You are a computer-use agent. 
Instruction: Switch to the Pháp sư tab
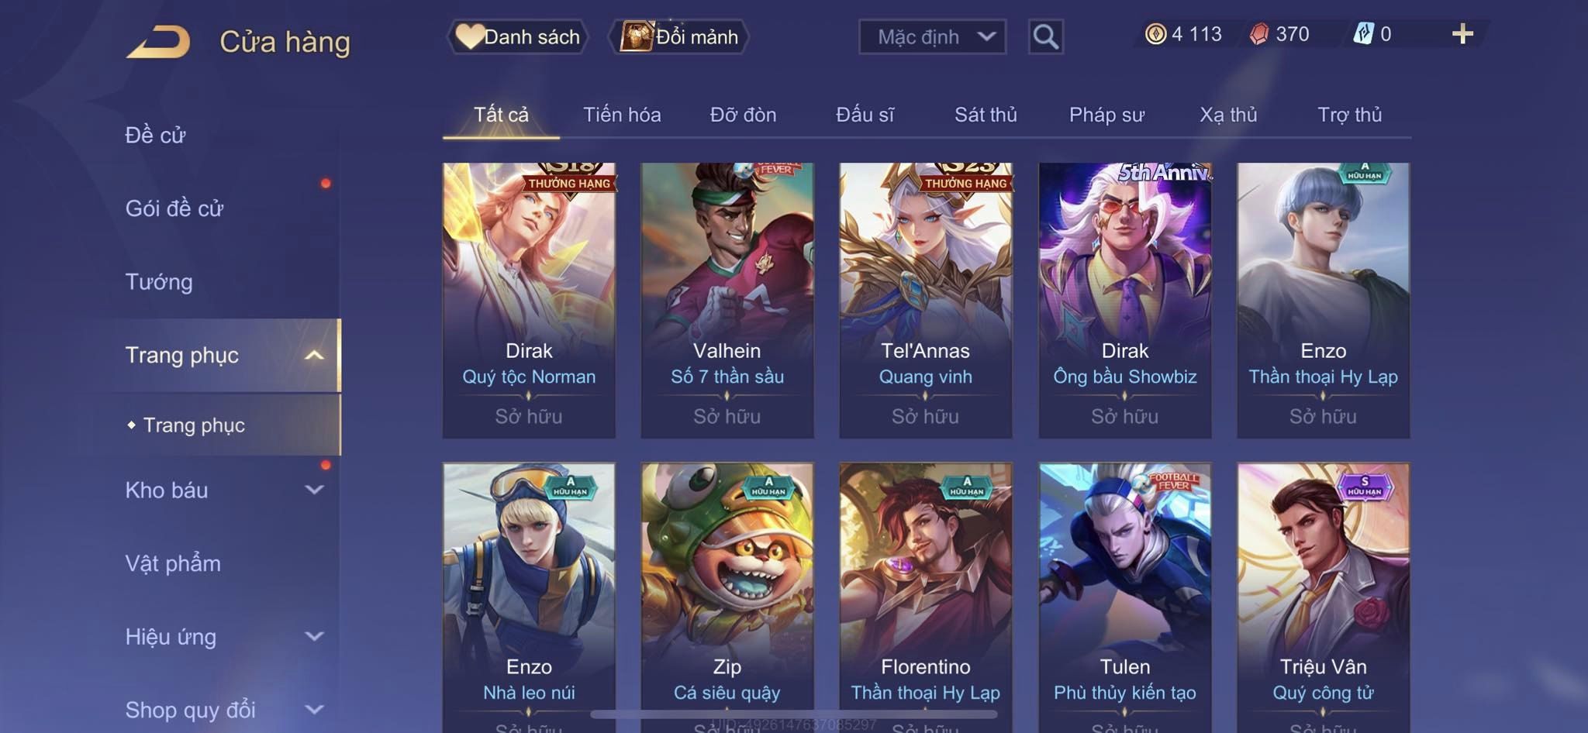1106,115
